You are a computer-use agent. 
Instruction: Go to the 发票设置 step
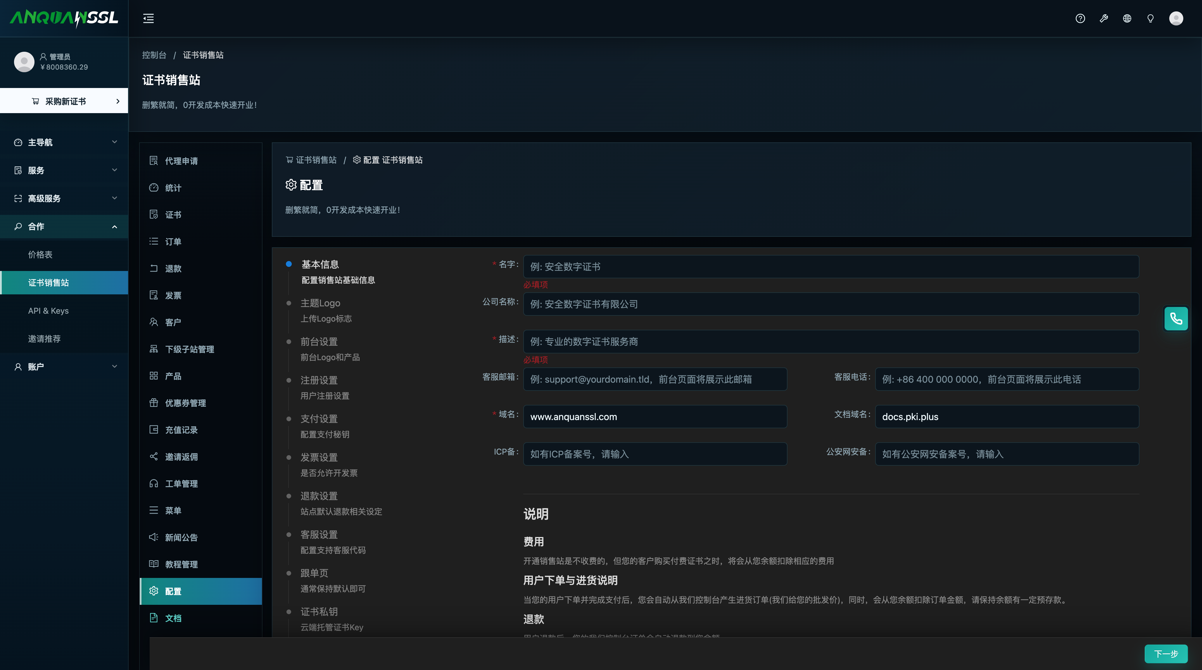point(319,458)
